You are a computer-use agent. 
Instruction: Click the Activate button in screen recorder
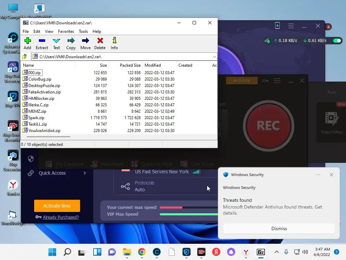click(x=242, y=80)
